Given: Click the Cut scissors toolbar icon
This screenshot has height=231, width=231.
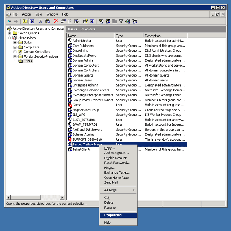Looking at the screenshot, I should pos(40,21).
